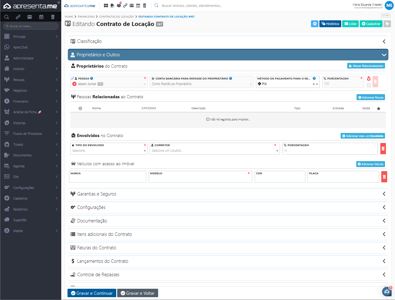Viewport: 395px width, 300px height.
Task: Click the Gravar e Continuar button
Action: (92, 293)
